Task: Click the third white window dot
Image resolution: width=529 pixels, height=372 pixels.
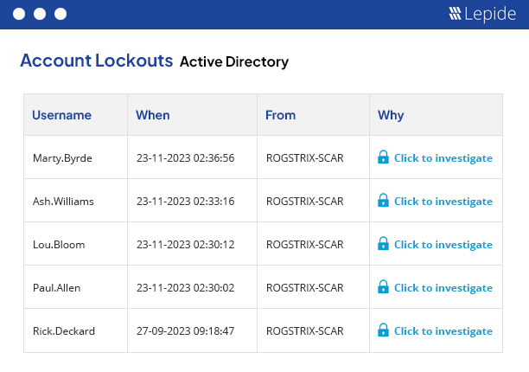Action: [61, 14]
